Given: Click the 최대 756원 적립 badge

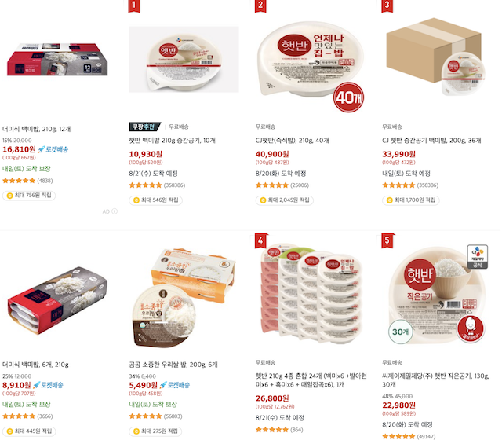Looking at the screenshot, I should (x=29, y=196).
